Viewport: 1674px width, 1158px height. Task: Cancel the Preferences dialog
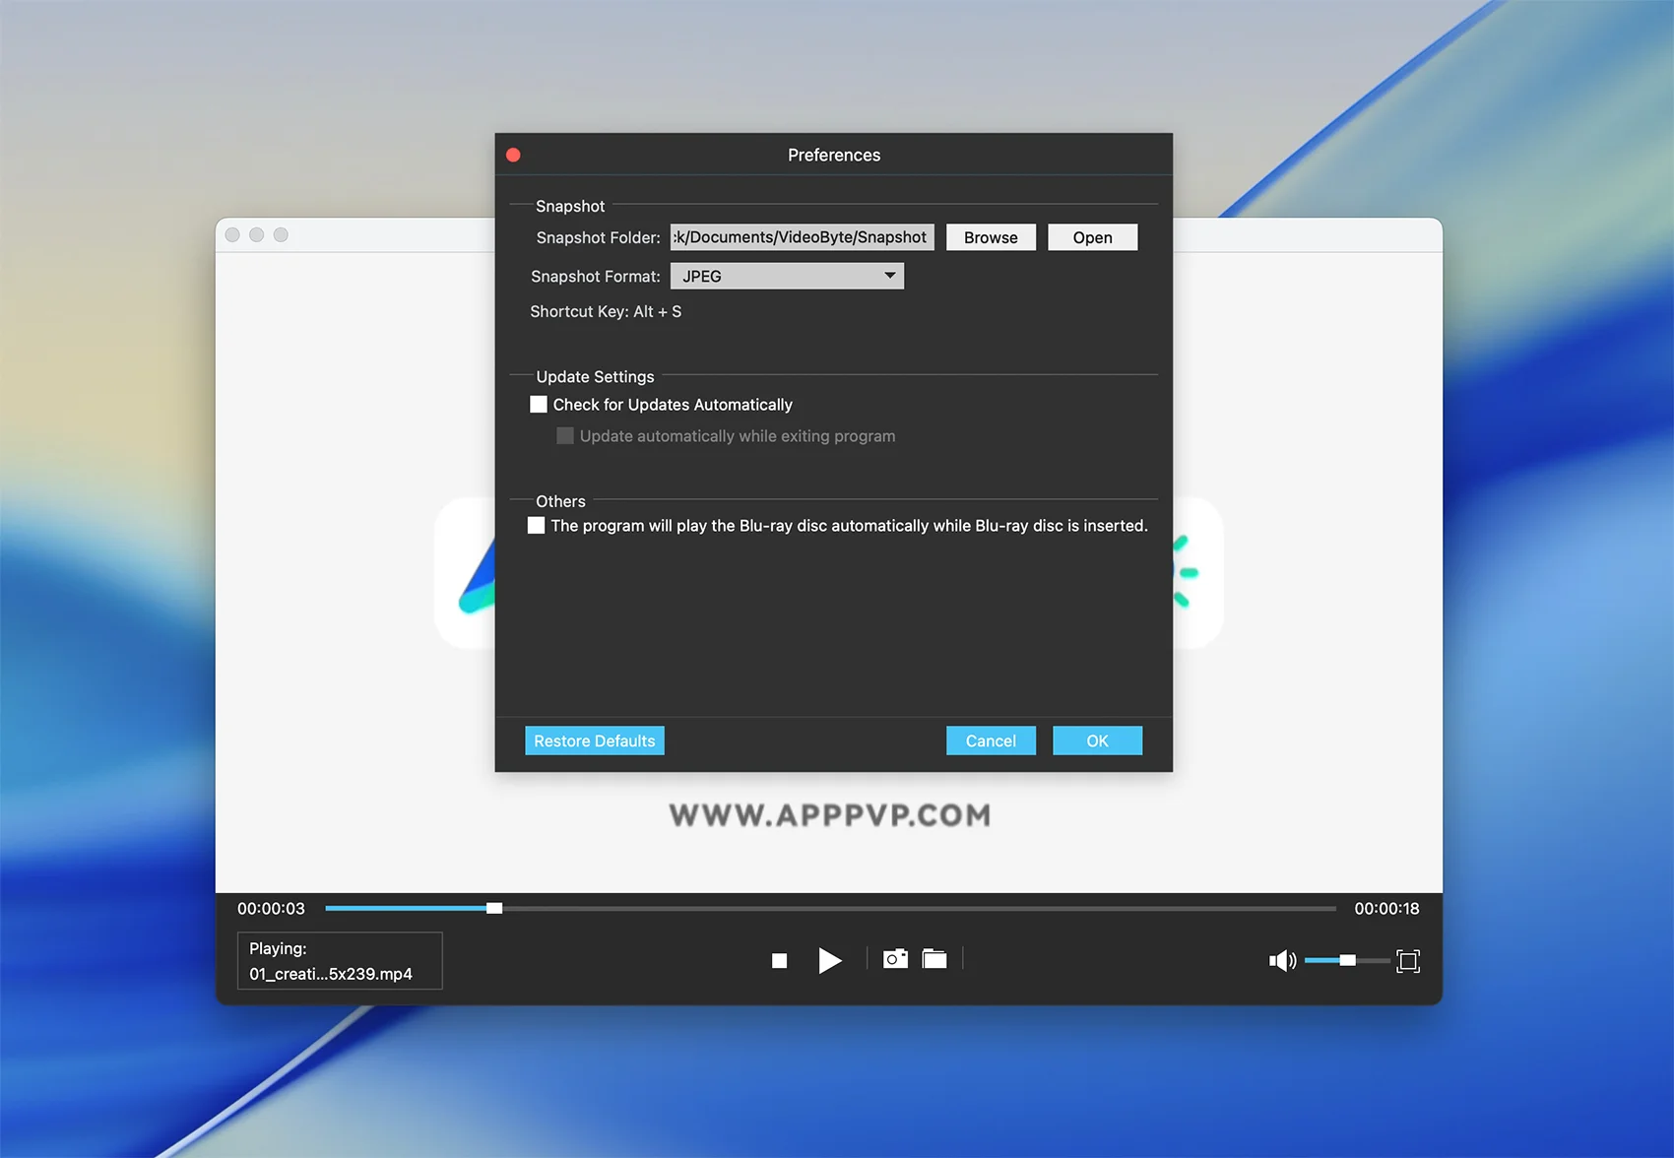click(x=991, y=740)
